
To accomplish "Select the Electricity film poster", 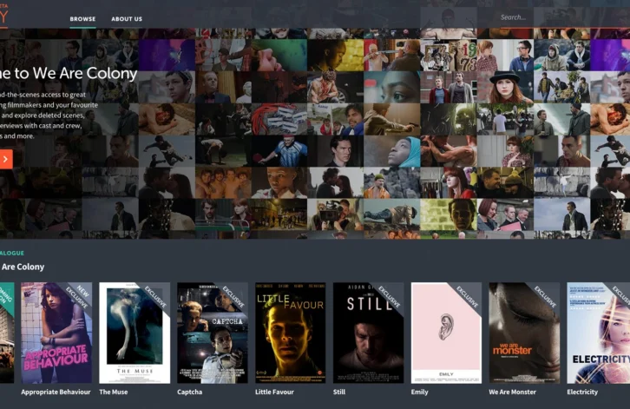I will (x=599, y=333).
